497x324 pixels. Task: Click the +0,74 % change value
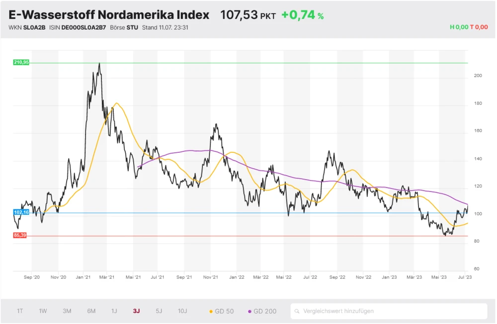tap(302, 15)
